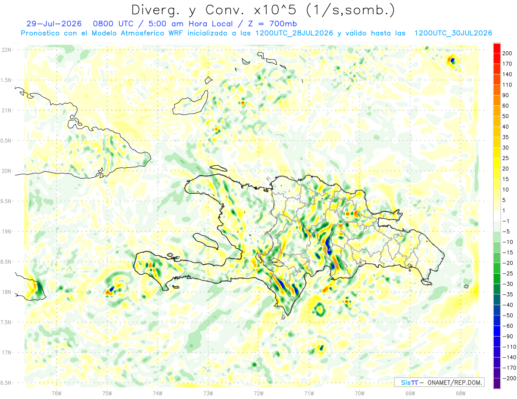The width and height of the screenshot is (517, 399).
Task: Click the '72W' longitude label
Action: point(258,393)
